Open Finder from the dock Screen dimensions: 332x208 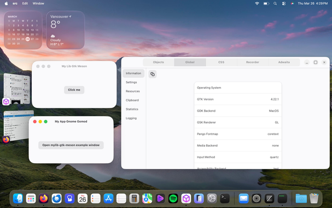tap(18, 199)
